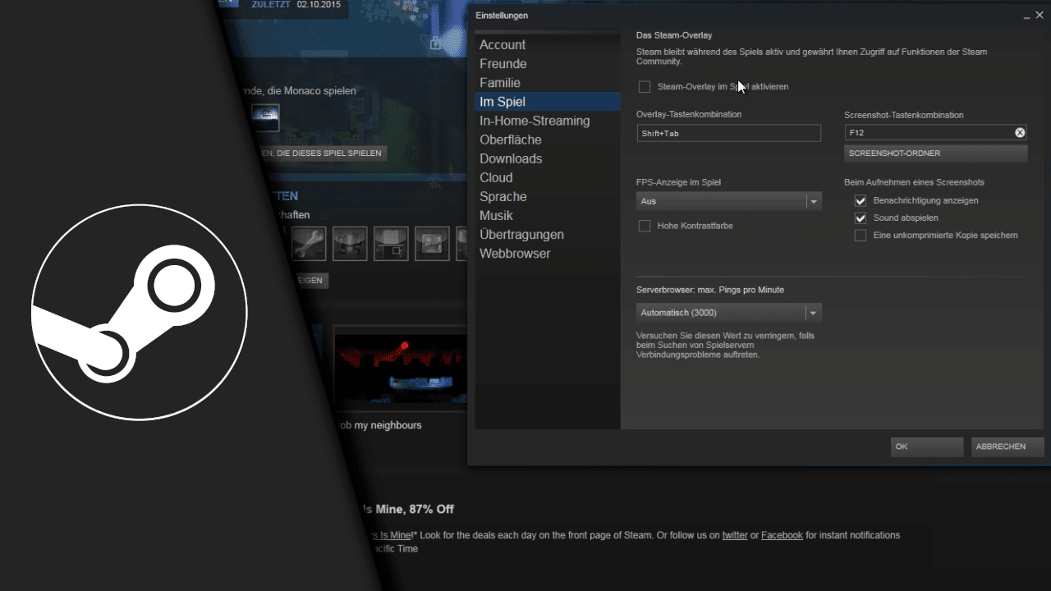This screenshot has height=591, width=1051.
Task: Cancel with the ABBRECHEN button
Action: 1007,447
